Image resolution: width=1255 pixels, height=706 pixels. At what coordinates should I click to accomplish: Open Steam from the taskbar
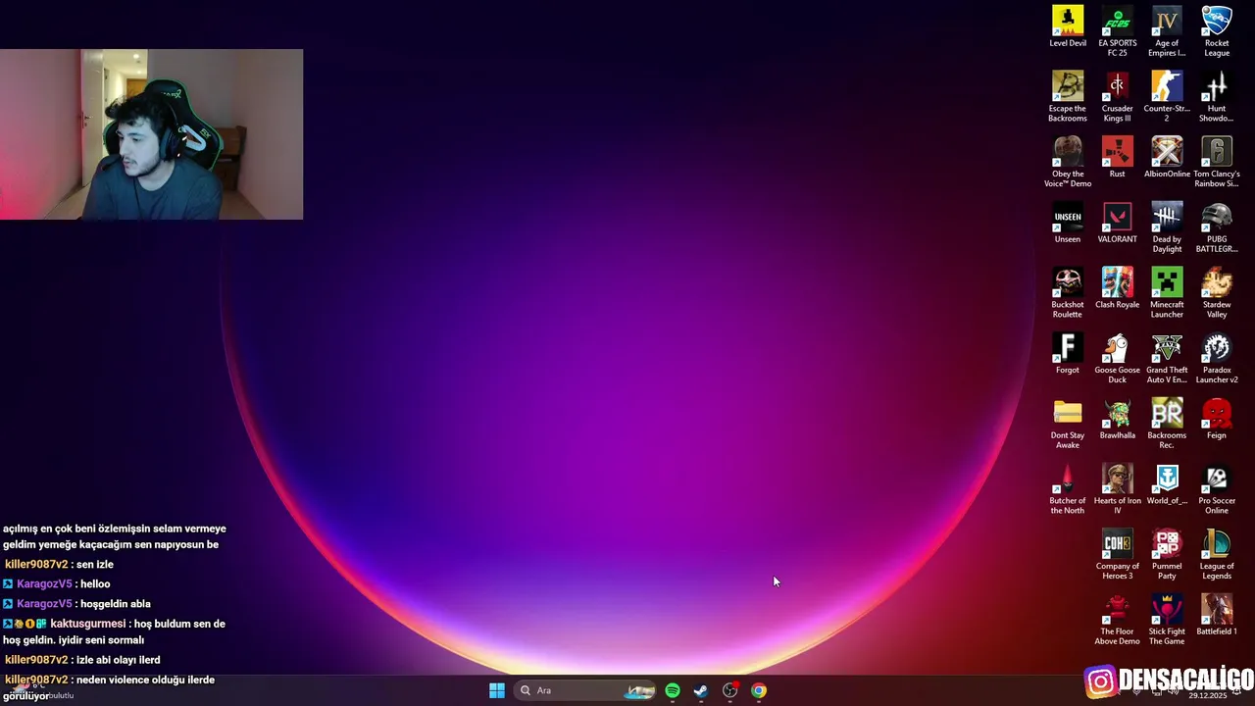tap(701, 690)
